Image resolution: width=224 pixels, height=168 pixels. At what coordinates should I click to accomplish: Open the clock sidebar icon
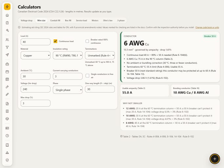point(7,136)
